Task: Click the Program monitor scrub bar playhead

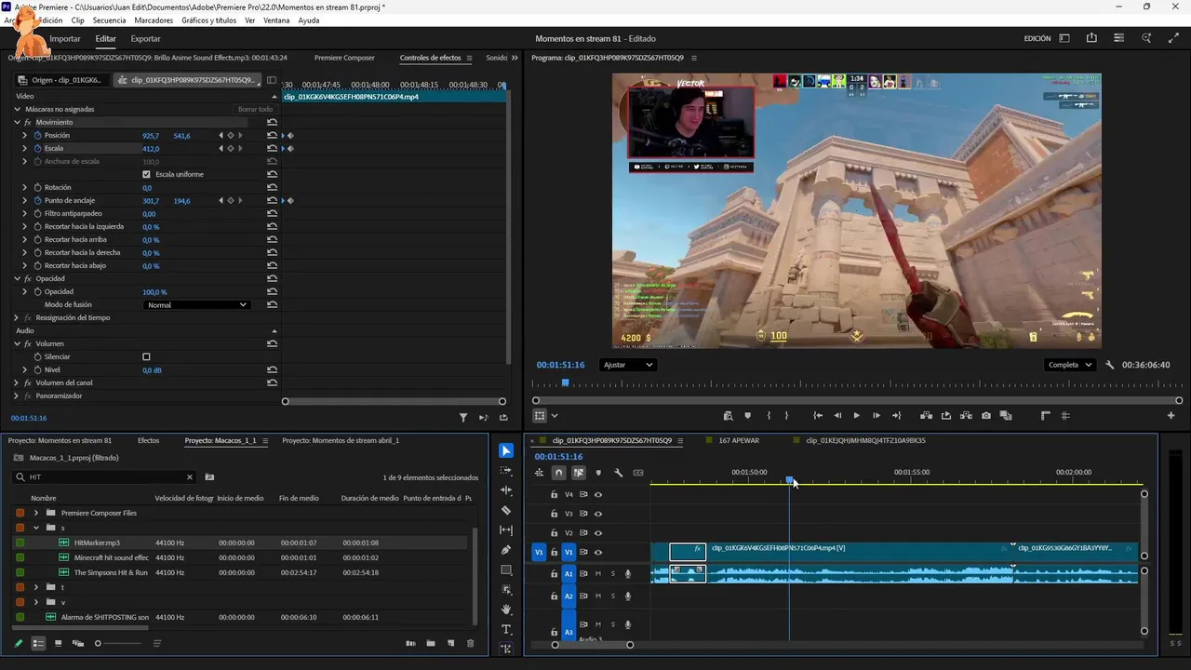Action: coord(565,382)
